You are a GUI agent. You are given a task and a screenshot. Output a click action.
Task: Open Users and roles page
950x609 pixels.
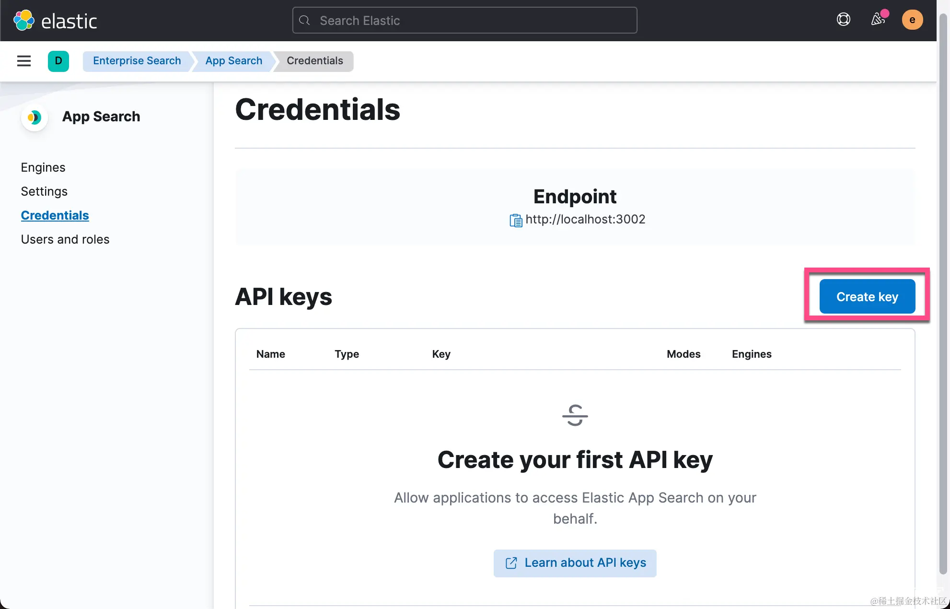click(65, 239)
